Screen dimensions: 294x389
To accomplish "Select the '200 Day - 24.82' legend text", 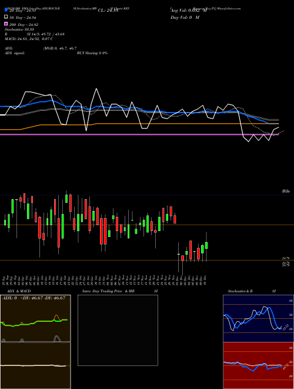I will 24,25.
